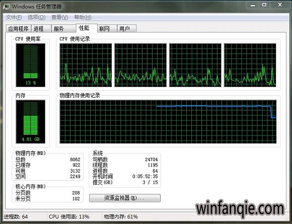Click the first CPU 使用记录 graph
Viewport: 292px width, 224px height.
click(86, 65)
